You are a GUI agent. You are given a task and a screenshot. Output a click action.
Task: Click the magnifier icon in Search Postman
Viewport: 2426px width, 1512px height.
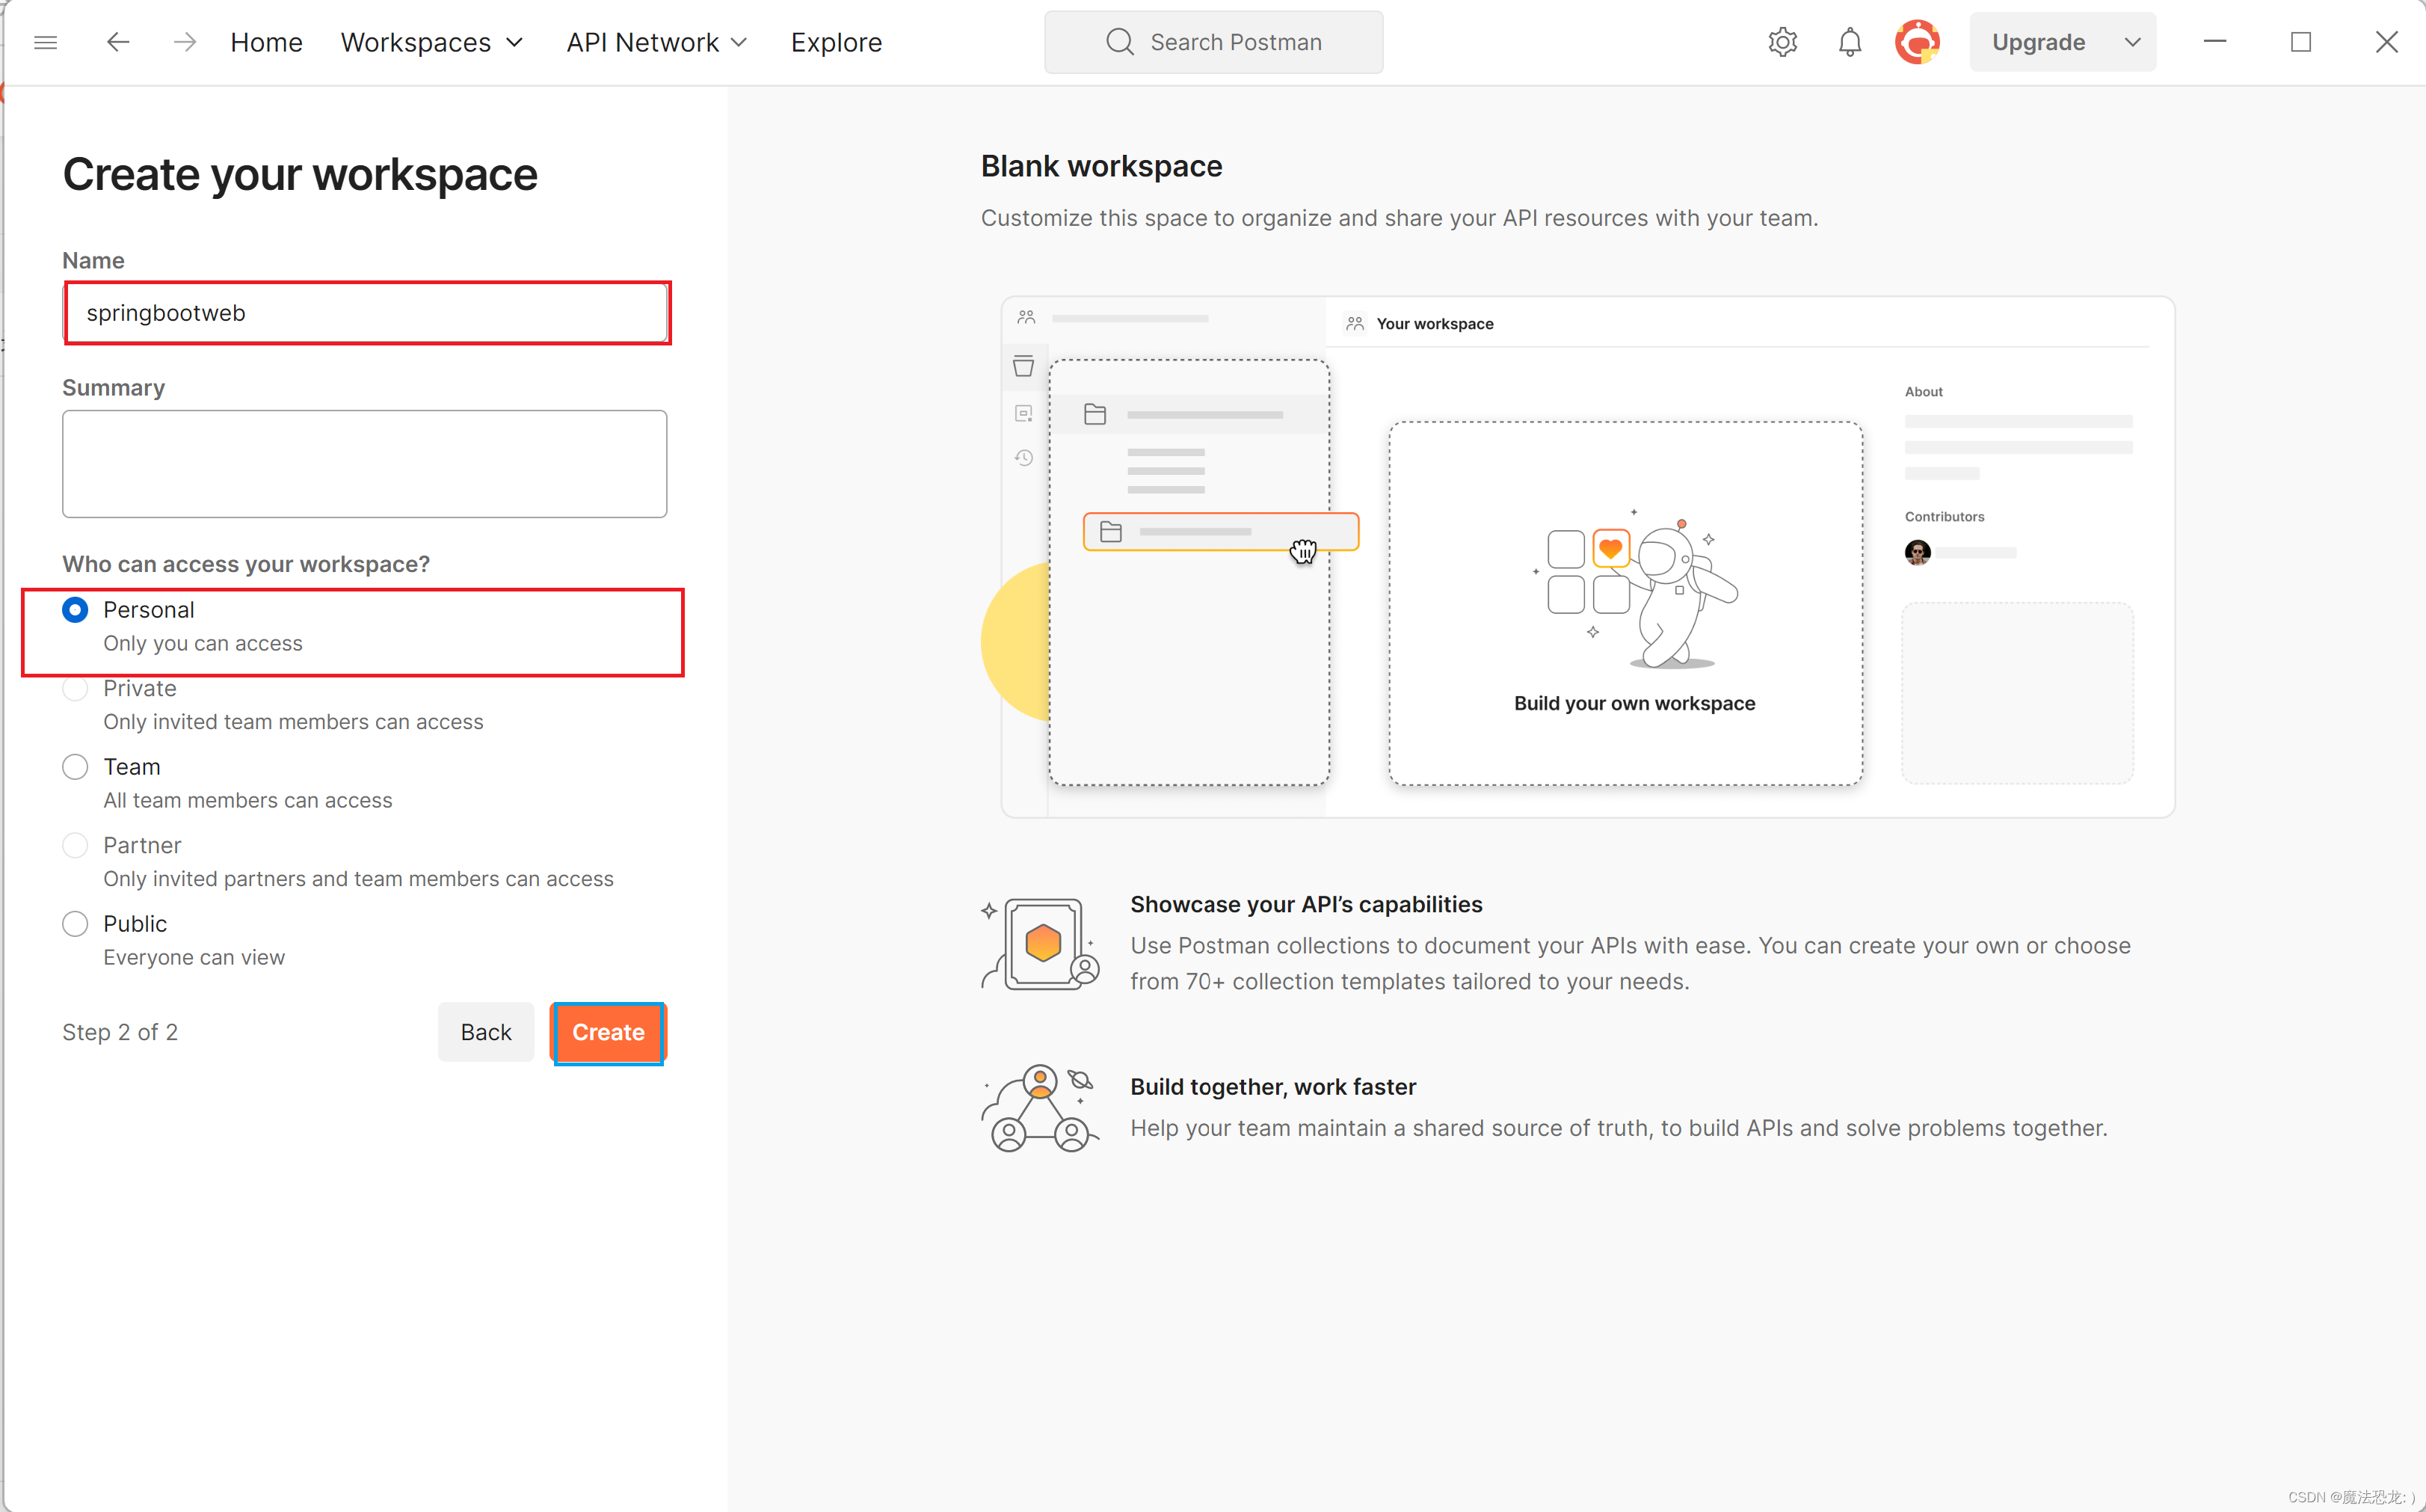point(1119,42)
